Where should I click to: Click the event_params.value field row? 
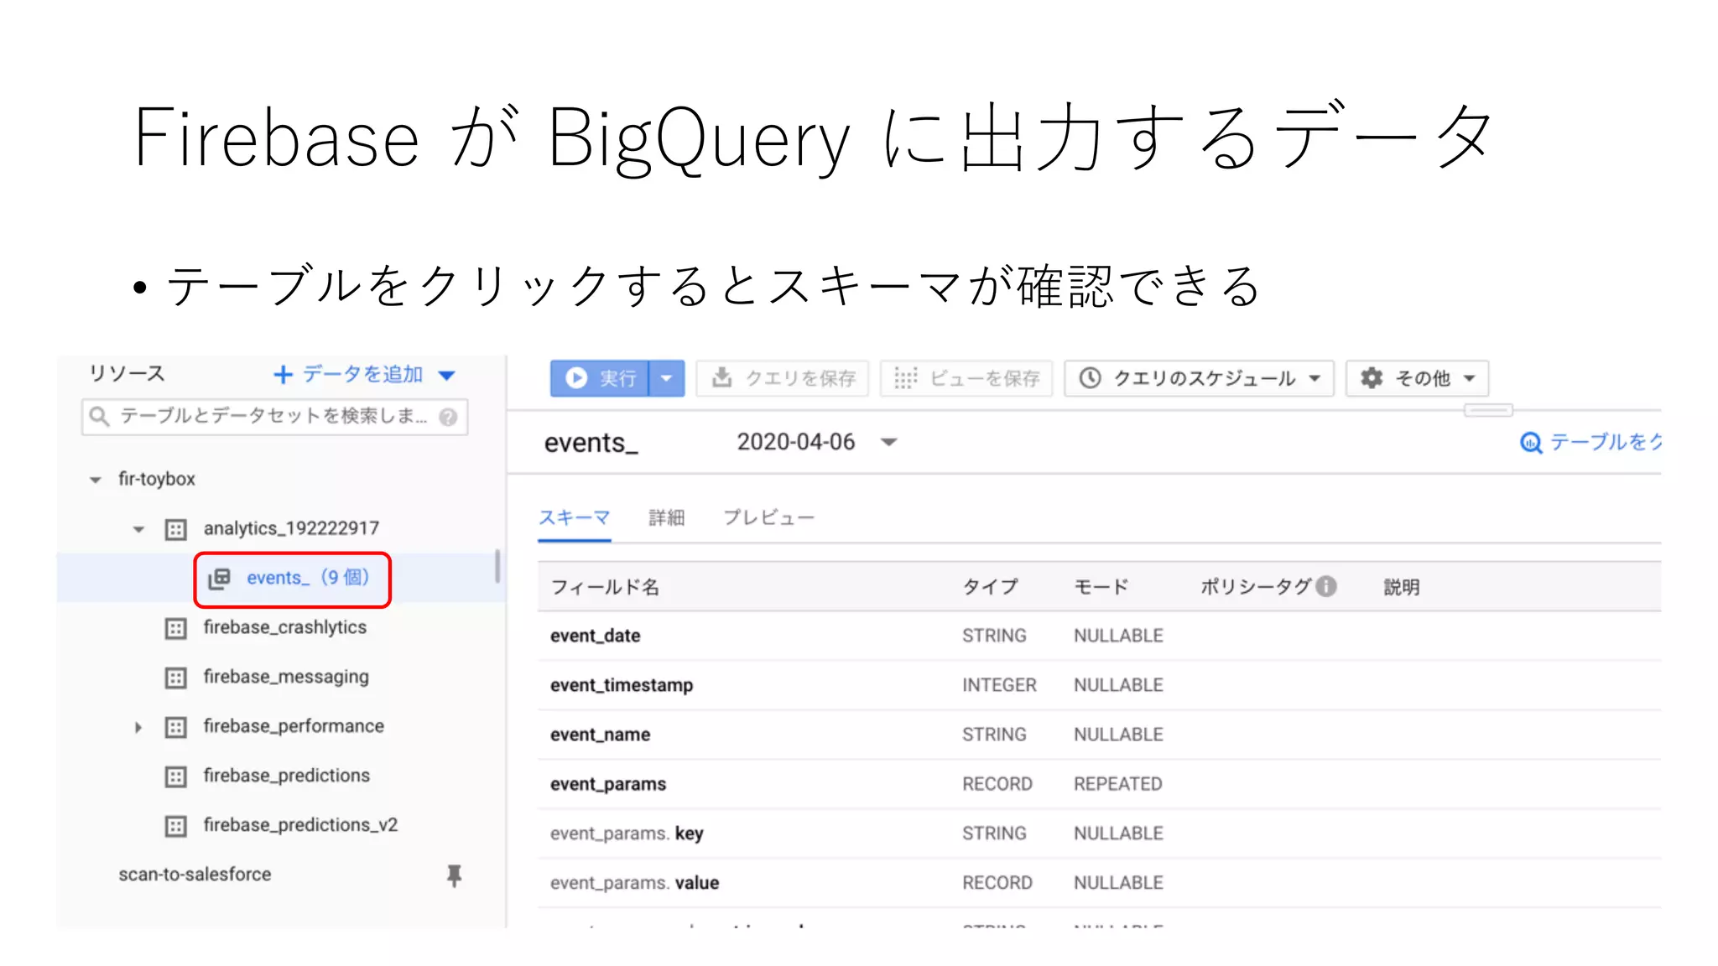tap(1099, 883)
